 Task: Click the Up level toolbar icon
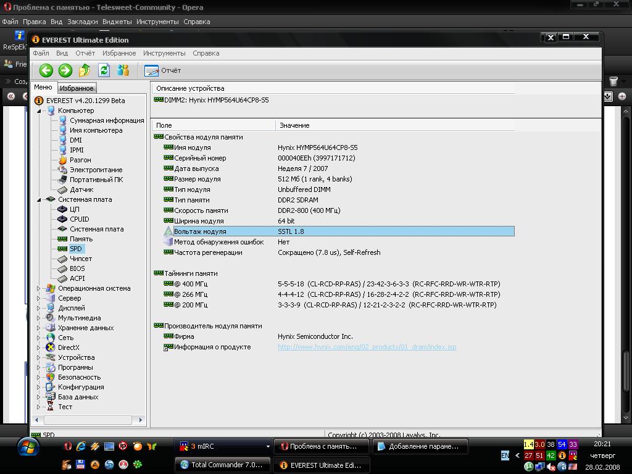[85, 70]
